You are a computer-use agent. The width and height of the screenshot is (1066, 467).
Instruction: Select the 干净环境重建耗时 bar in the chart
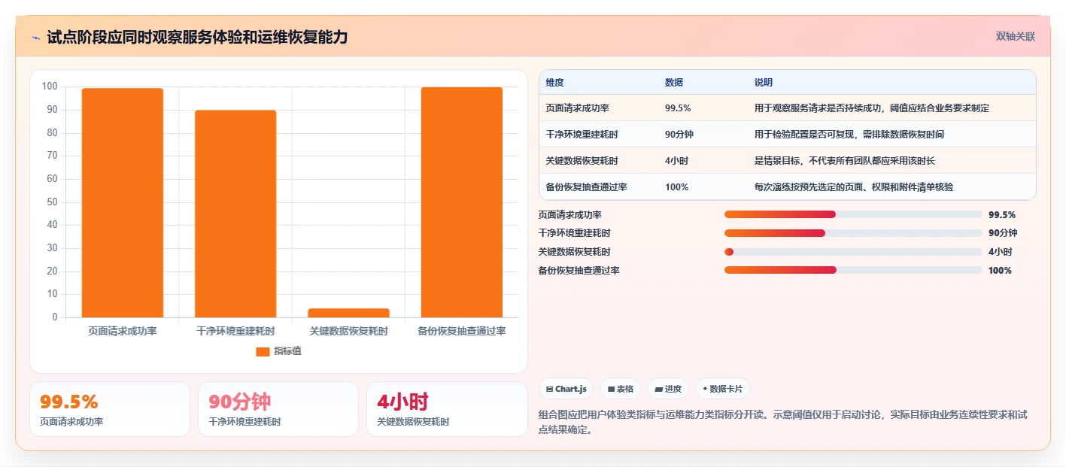pos(235,214)
